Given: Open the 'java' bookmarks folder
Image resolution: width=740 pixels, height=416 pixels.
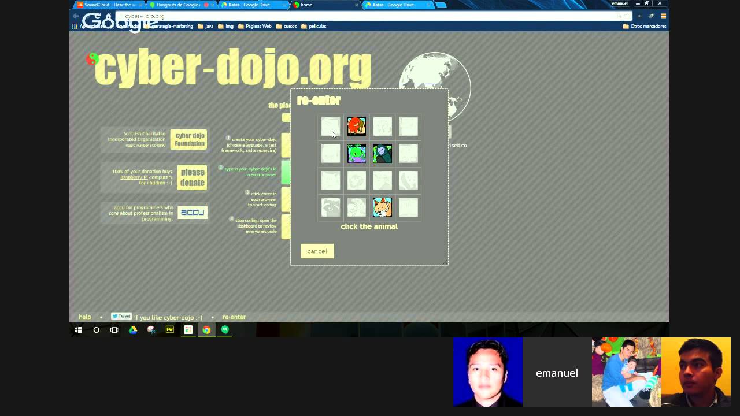Looking at the screenshot, I should coord(206,26).
